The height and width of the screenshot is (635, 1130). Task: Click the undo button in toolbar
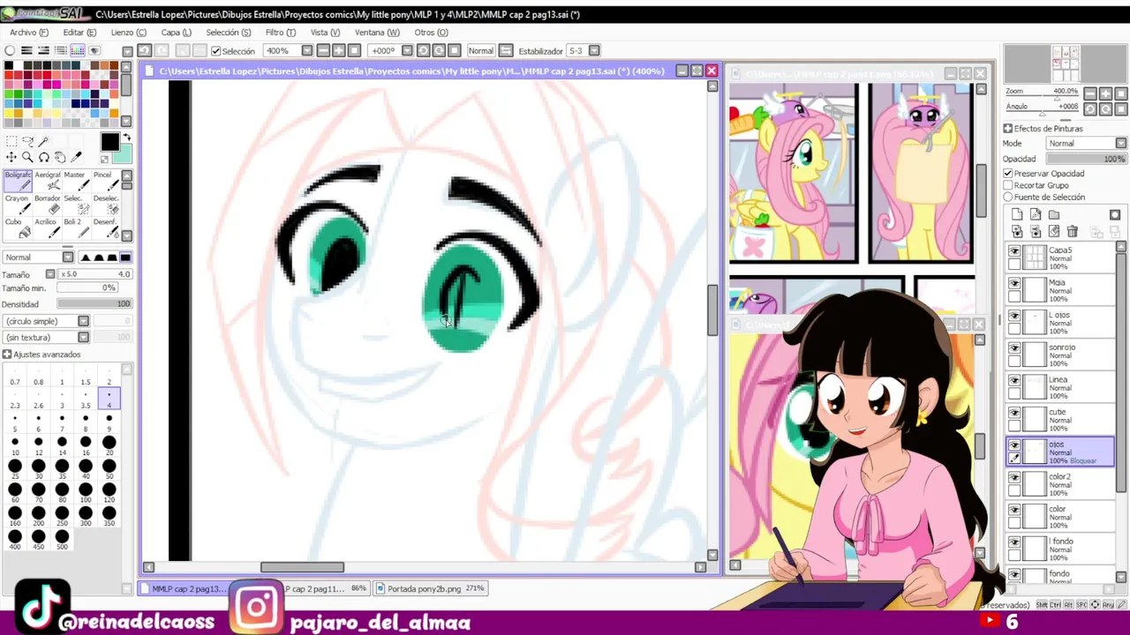pyautogui.click(x=145, y=50)
